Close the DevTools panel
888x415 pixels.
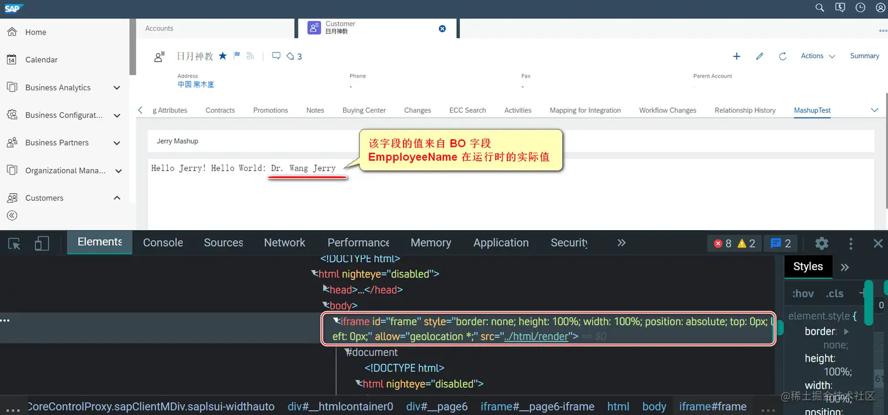[x=878, y=243]
